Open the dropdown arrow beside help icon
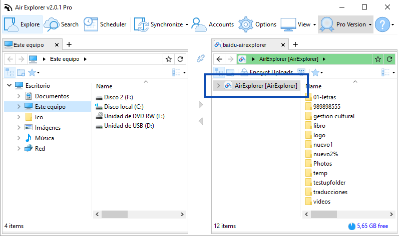 [392, 24]
